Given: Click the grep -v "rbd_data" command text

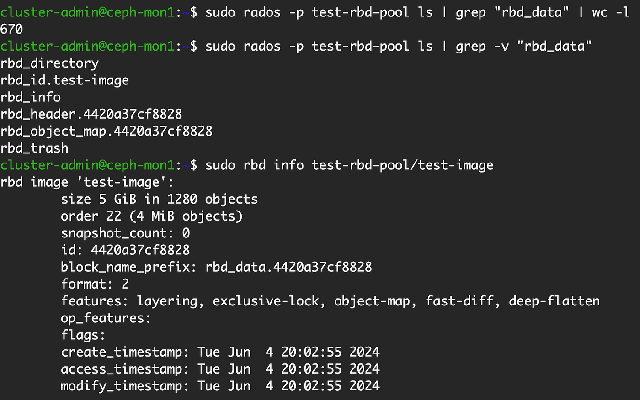Looking at the screenshot, I should point(524,46).
